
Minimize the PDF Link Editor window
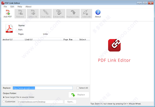click(x=139, y=3)
